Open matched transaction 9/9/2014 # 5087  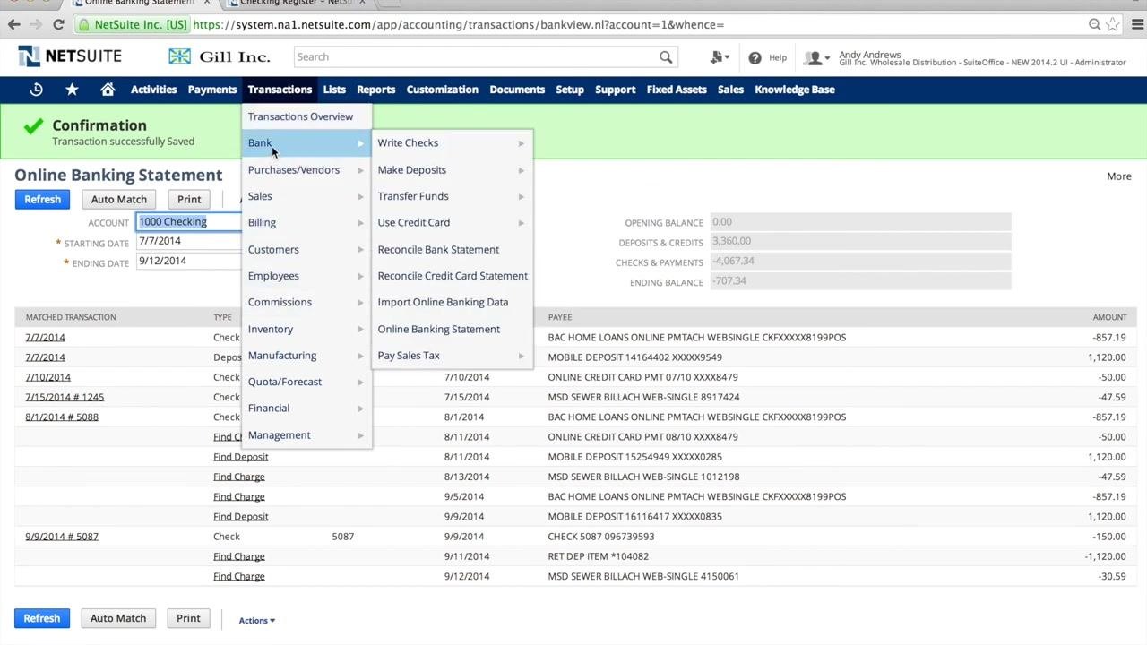click(62, 537)
